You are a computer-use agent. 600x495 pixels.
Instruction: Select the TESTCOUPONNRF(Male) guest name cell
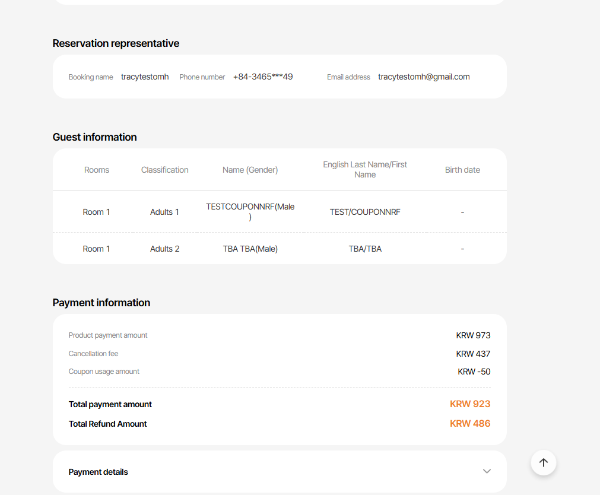coord(250,211)
